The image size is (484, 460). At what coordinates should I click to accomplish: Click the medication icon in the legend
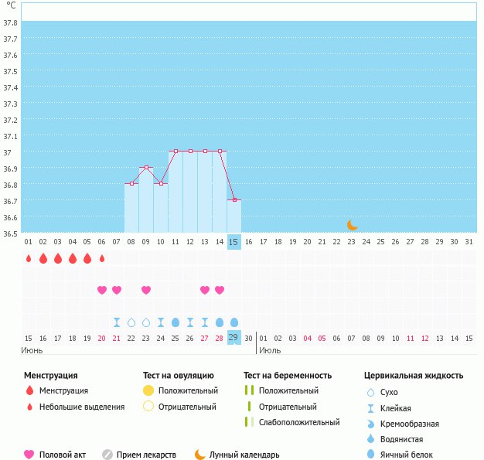[108, 455]
